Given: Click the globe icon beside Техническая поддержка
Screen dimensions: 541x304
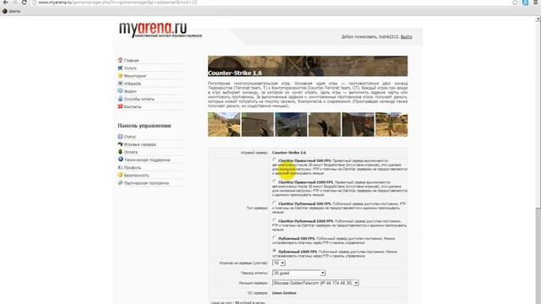Looking at the screenshot, I should pos(120,160).
